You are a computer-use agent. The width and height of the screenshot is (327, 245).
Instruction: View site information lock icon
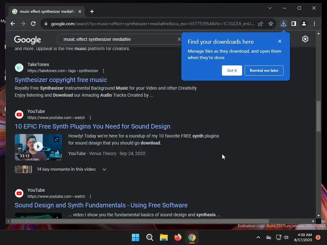[46, 24]
